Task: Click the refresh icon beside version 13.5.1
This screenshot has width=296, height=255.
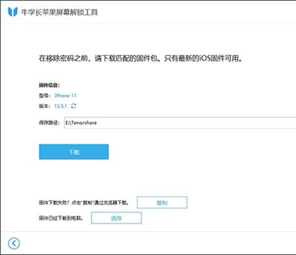Action: pyautogui.click(x=73, y=106)
